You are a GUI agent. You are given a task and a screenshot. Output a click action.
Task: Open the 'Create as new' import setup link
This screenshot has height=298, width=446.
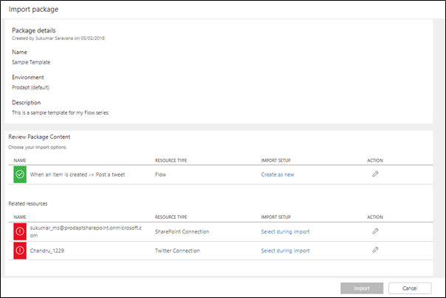278,175
